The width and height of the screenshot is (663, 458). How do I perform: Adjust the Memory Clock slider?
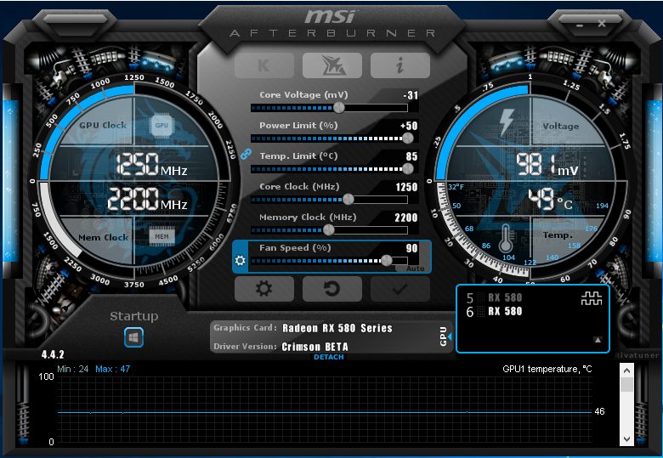(x=329, y=230)
